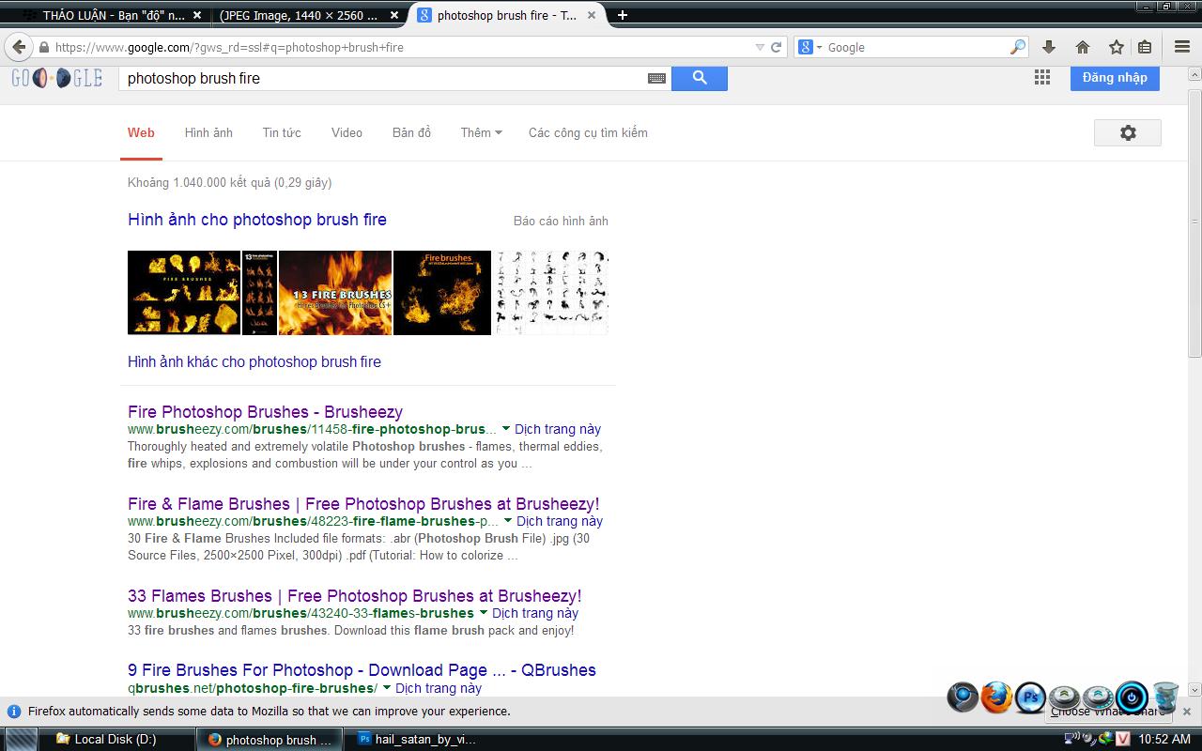The height and width of the screenshot is (751, 1202).
Task: Open the 13 Fire Brushes image thumbnail
Action: (x=335, y=293)
